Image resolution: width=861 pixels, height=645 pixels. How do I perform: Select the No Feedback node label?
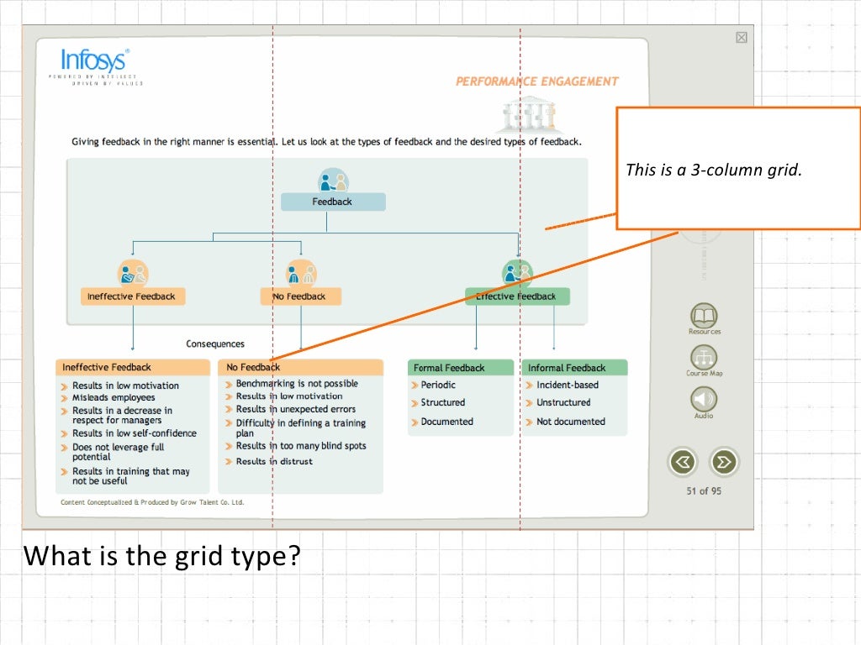coord(300,296)
